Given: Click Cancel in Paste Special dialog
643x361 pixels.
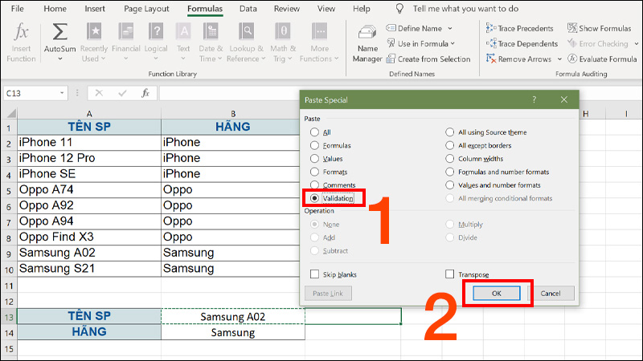Looking at the screenshot, I should [x=551, y=293].
